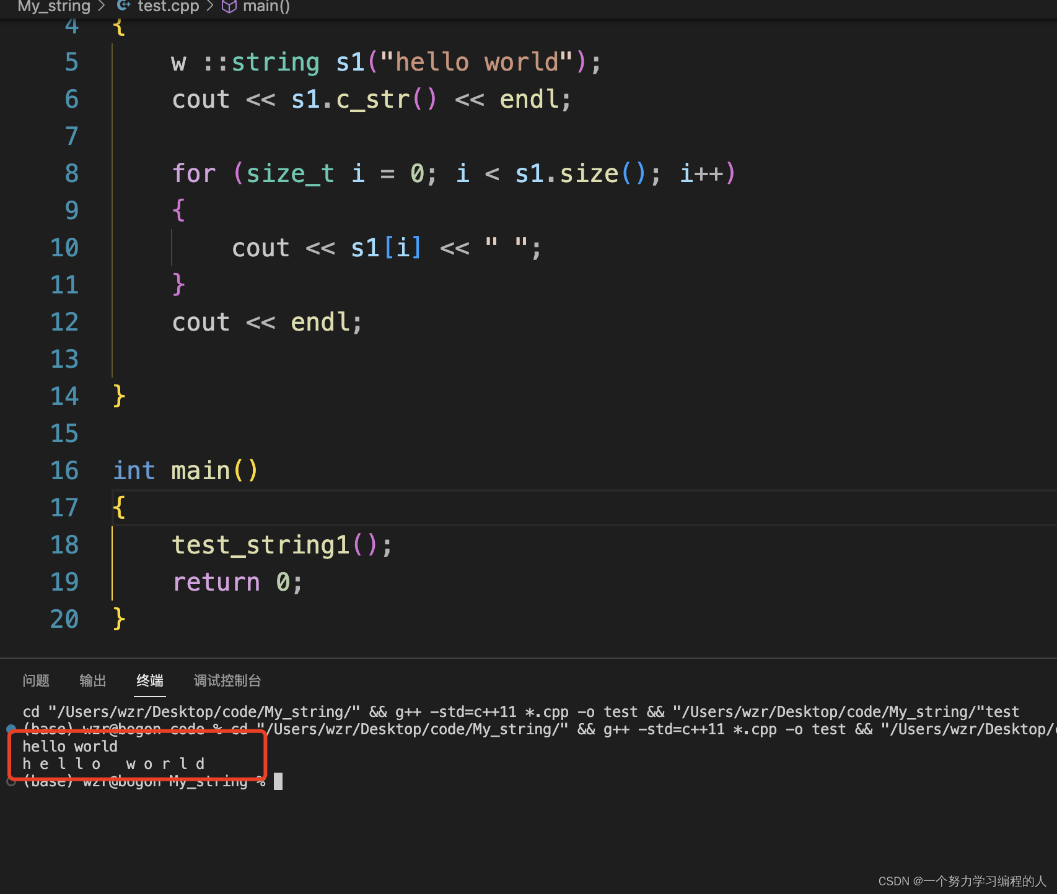Screen dimensions: 1057x894
Task: Click test.cpp breadcrumb to browse sibling files
Action: (x=167, y=6)
